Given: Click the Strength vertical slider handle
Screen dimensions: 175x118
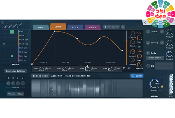Looking at the screenshot, I should [x=127, y=41].
